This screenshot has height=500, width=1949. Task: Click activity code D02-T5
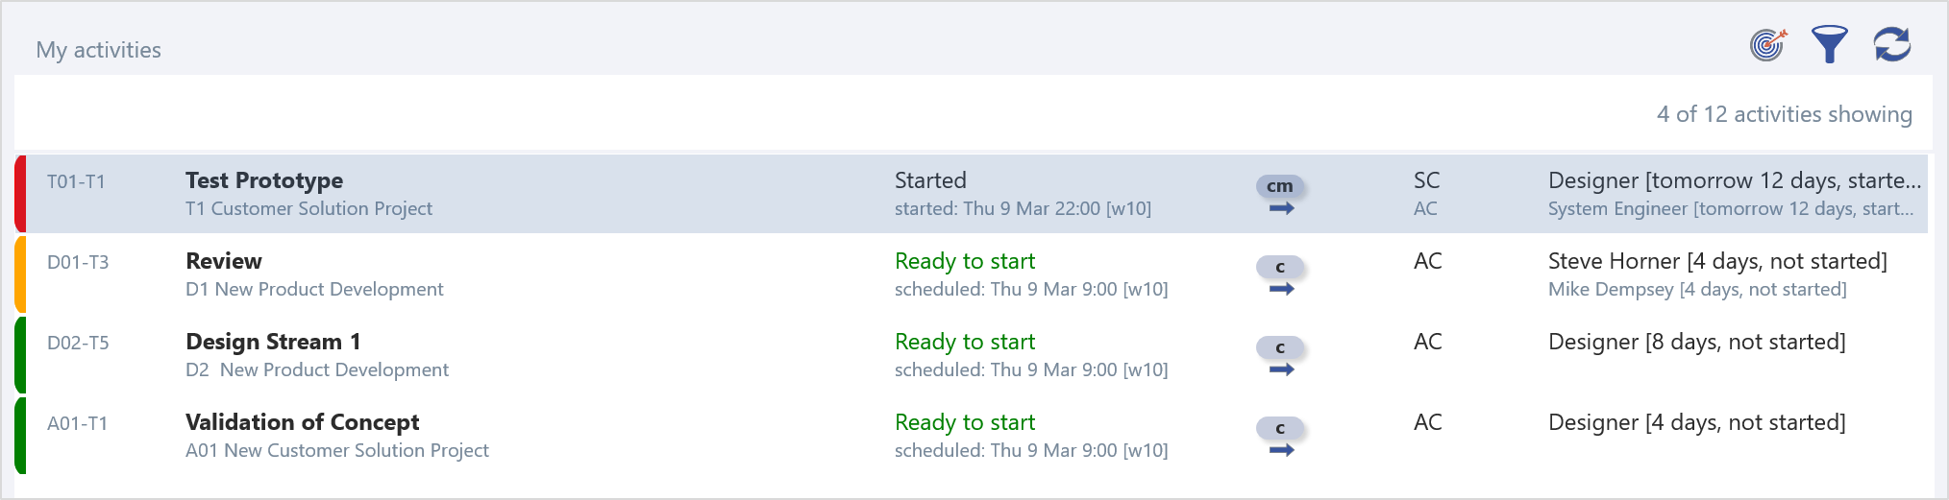(x=78, y=343)
